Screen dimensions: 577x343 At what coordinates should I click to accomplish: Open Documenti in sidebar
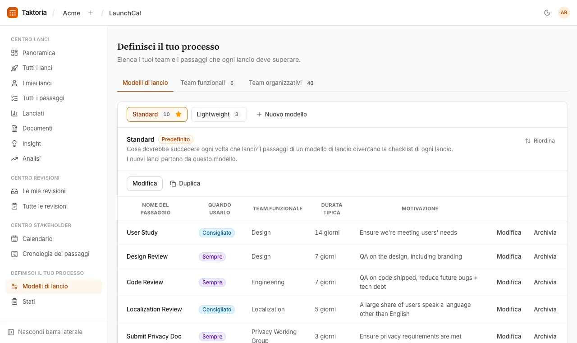(x=54, y=128)
